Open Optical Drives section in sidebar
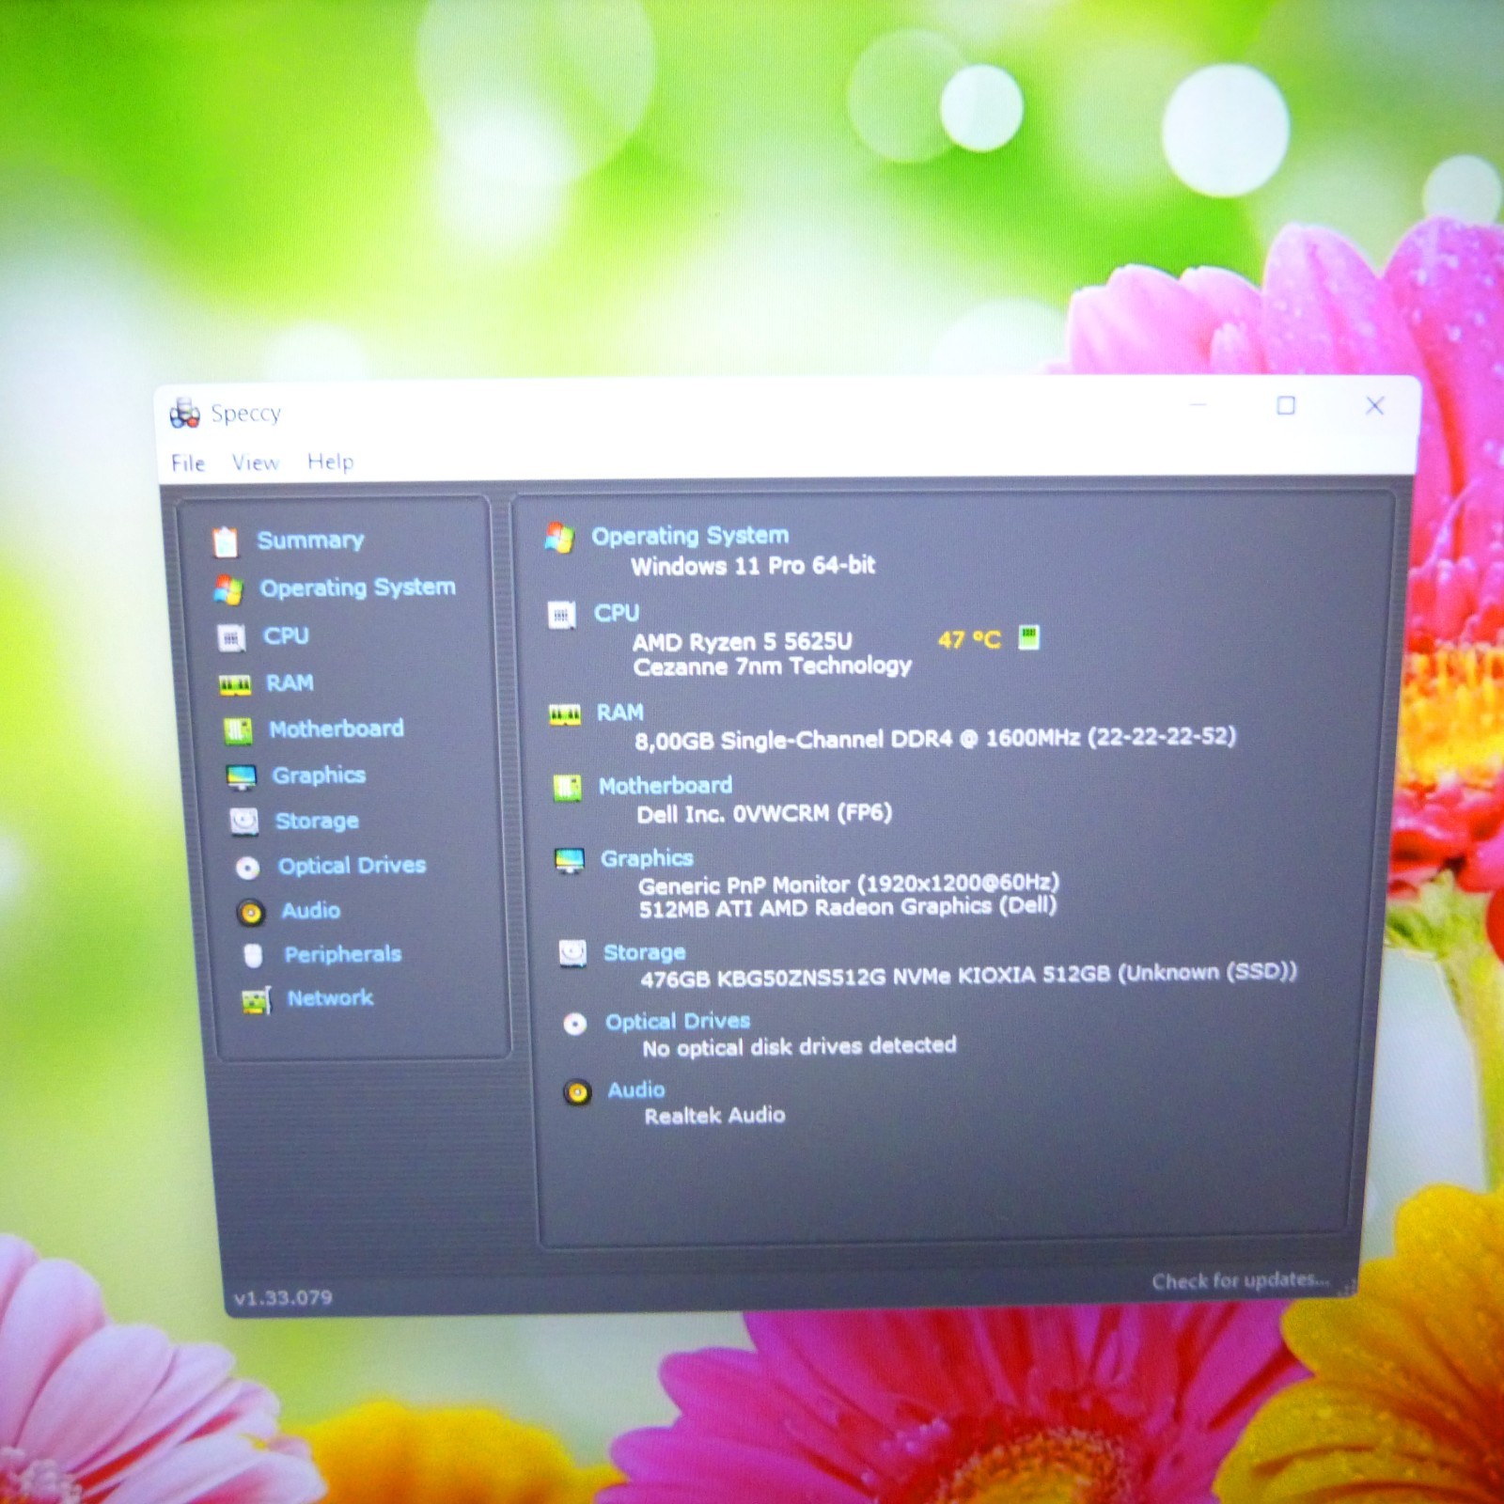The width and height of the screenshot is (1504, 1504). [352, 866]
